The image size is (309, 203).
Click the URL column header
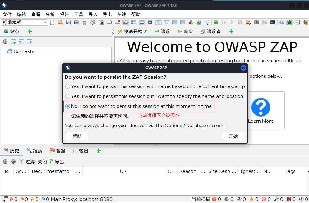(x=124, y=171)
